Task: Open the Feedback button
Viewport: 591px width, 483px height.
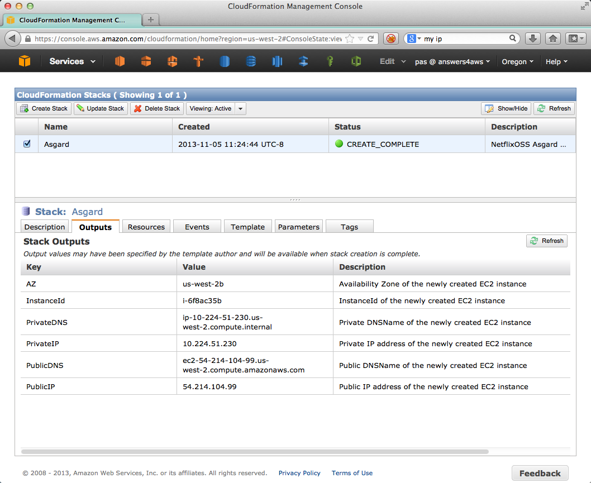Action: point(540,473)
